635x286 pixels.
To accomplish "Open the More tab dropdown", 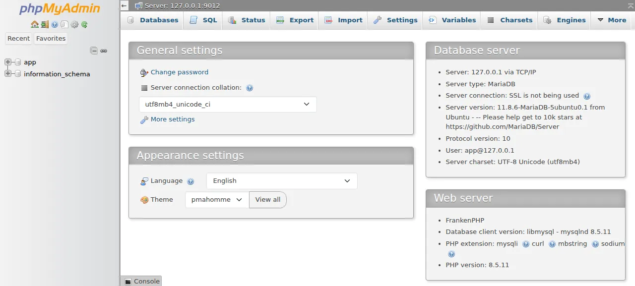I will [612, 20].
